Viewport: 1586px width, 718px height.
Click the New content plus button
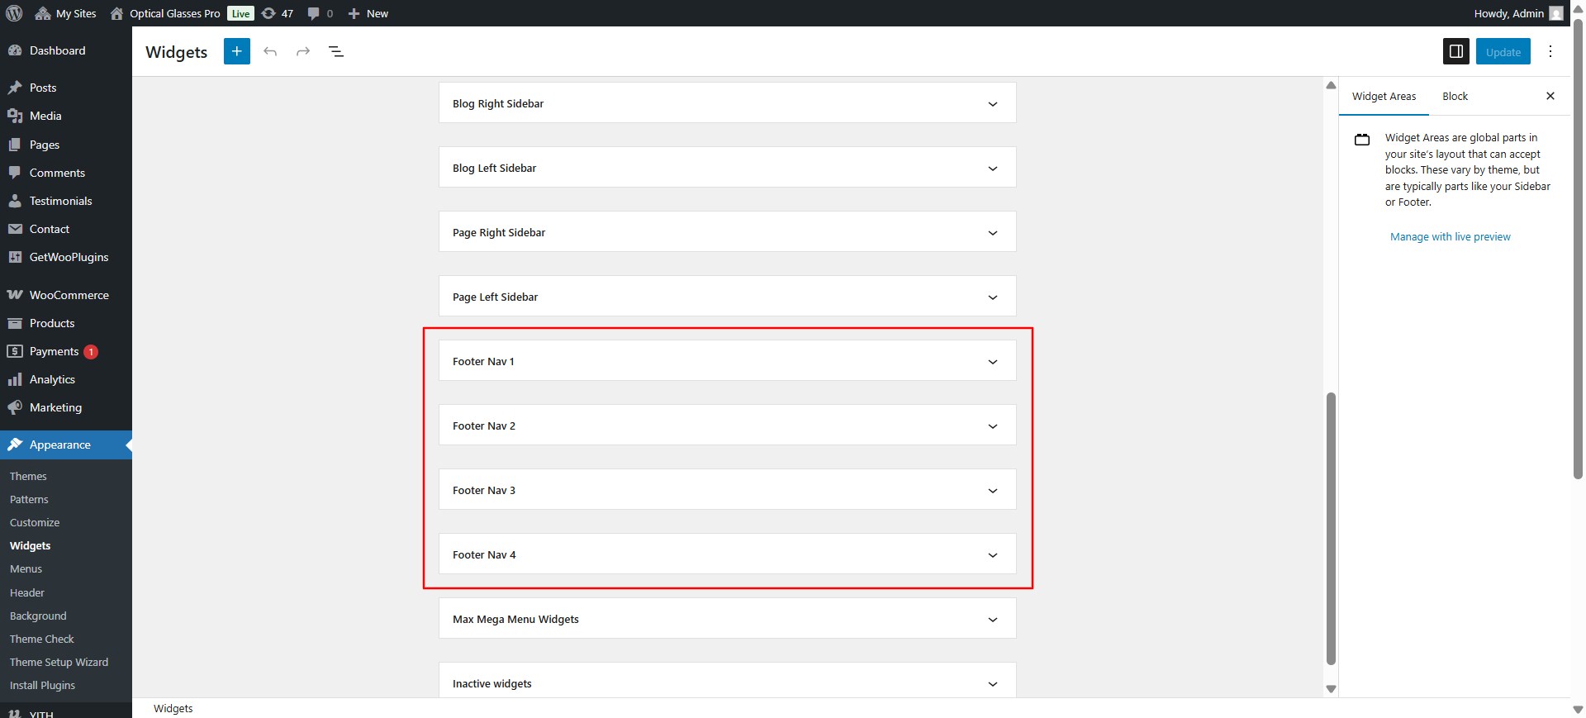point(368,13)
